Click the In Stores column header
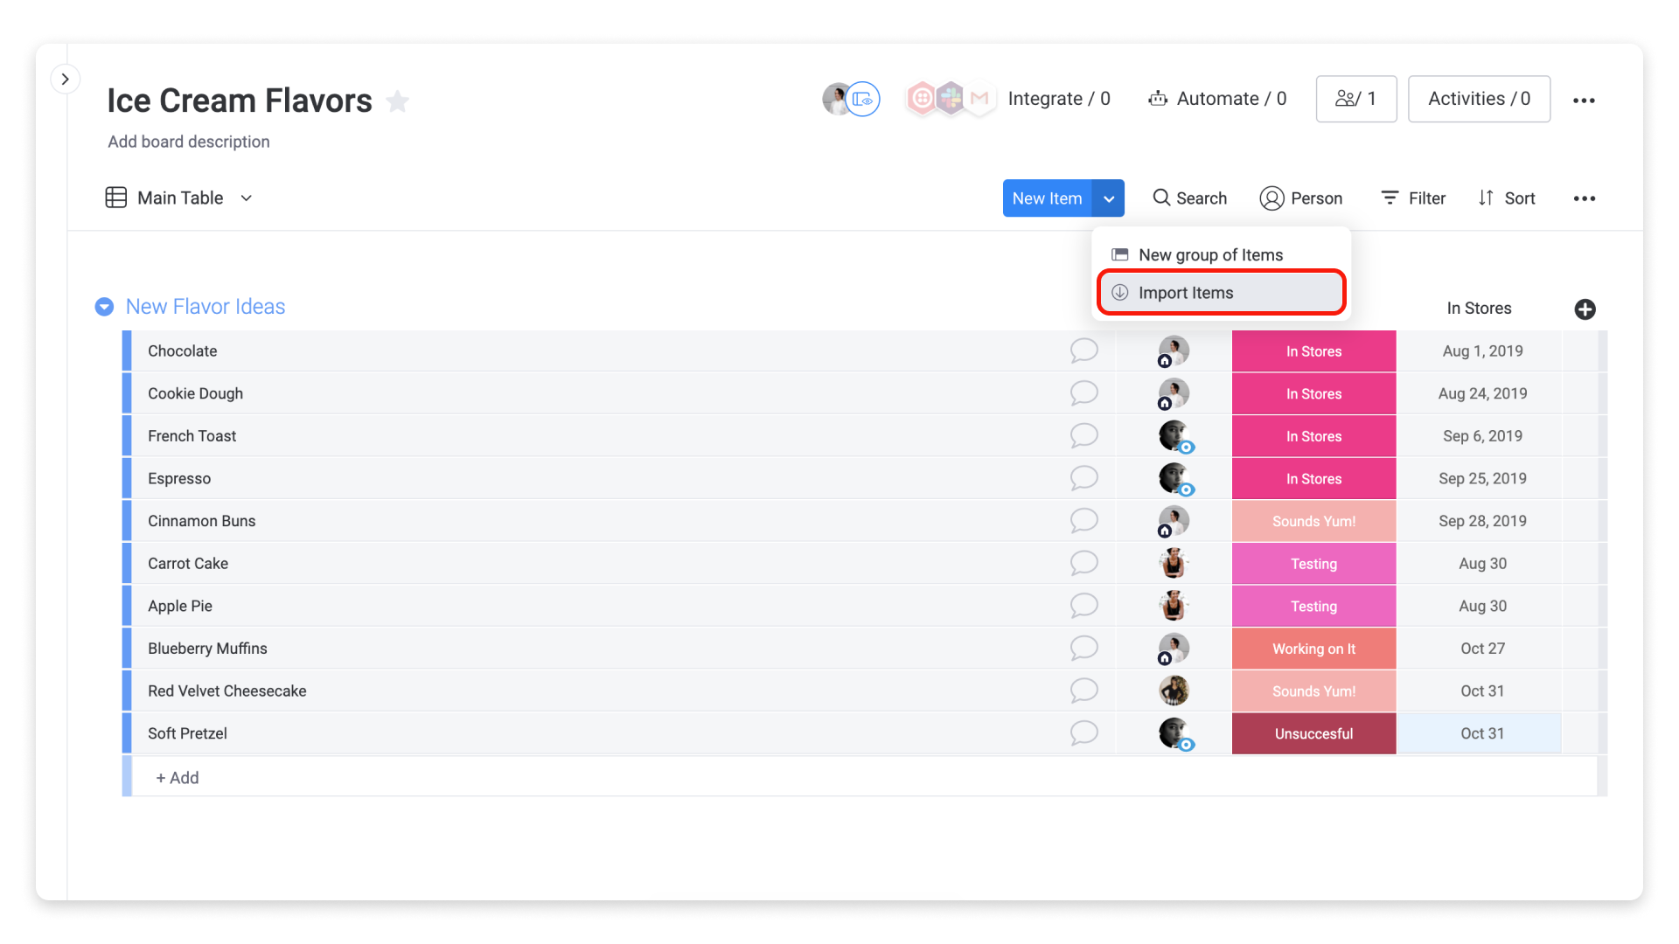 pos(1479,309)
